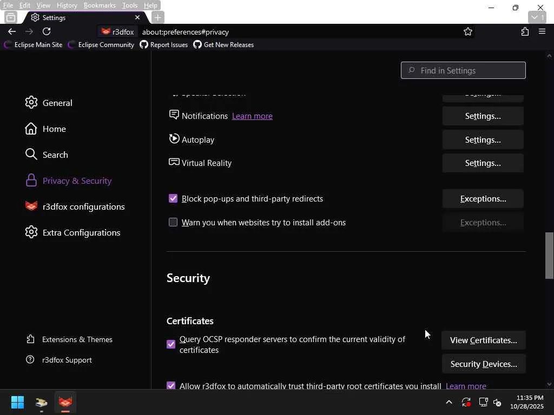
Task: Click the Find in Settings search field
Action: click(x=463, y=70)
